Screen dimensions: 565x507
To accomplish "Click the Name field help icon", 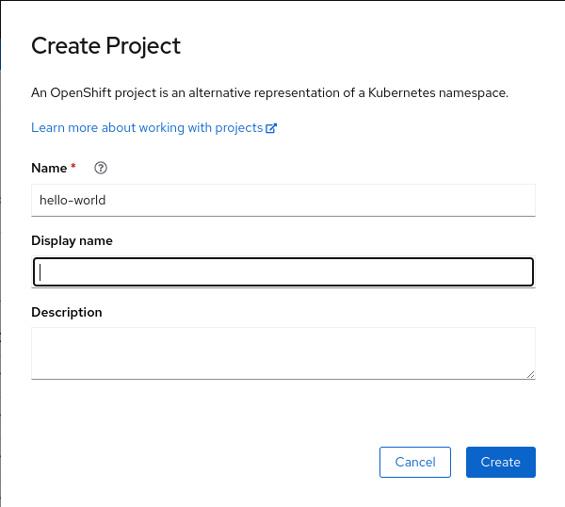I will click(101, 168).
